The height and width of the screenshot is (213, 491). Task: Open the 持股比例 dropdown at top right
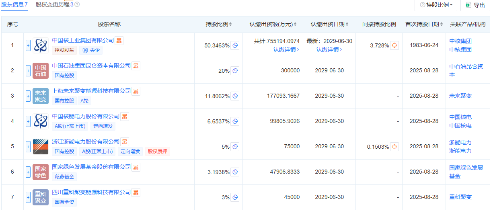436,5
